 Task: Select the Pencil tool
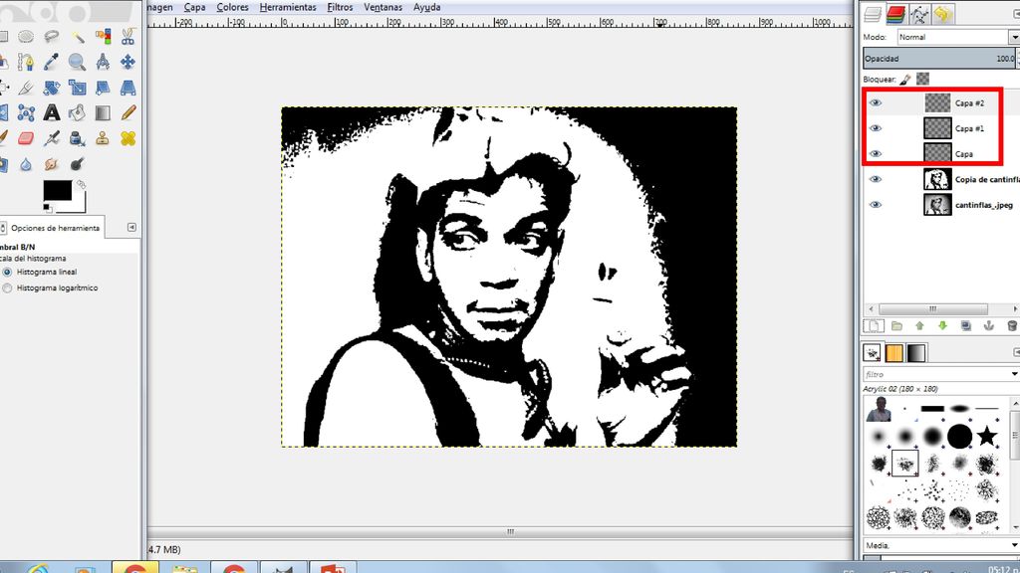pyautogui.click(x=128, y=113)
